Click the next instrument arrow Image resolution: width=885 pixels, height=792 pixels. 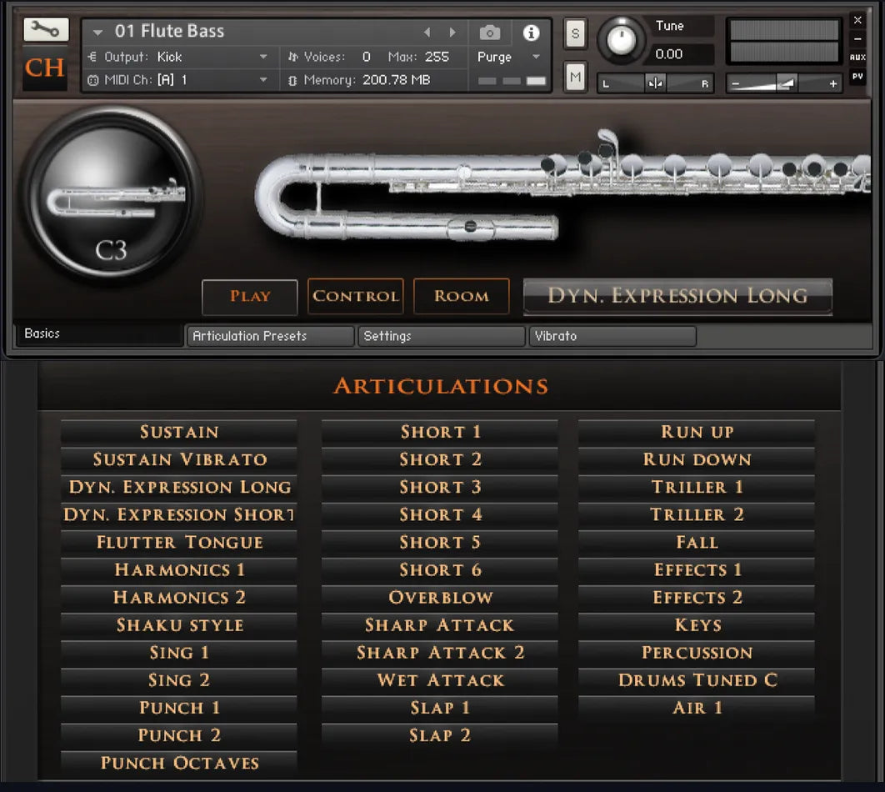pyautogui.click(x=452, y=31)
